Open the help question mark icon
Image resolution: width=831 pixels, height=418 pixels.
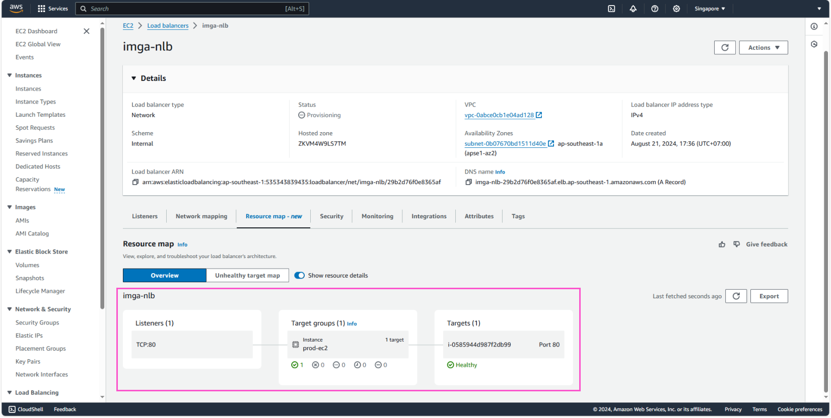pos(655,9)
